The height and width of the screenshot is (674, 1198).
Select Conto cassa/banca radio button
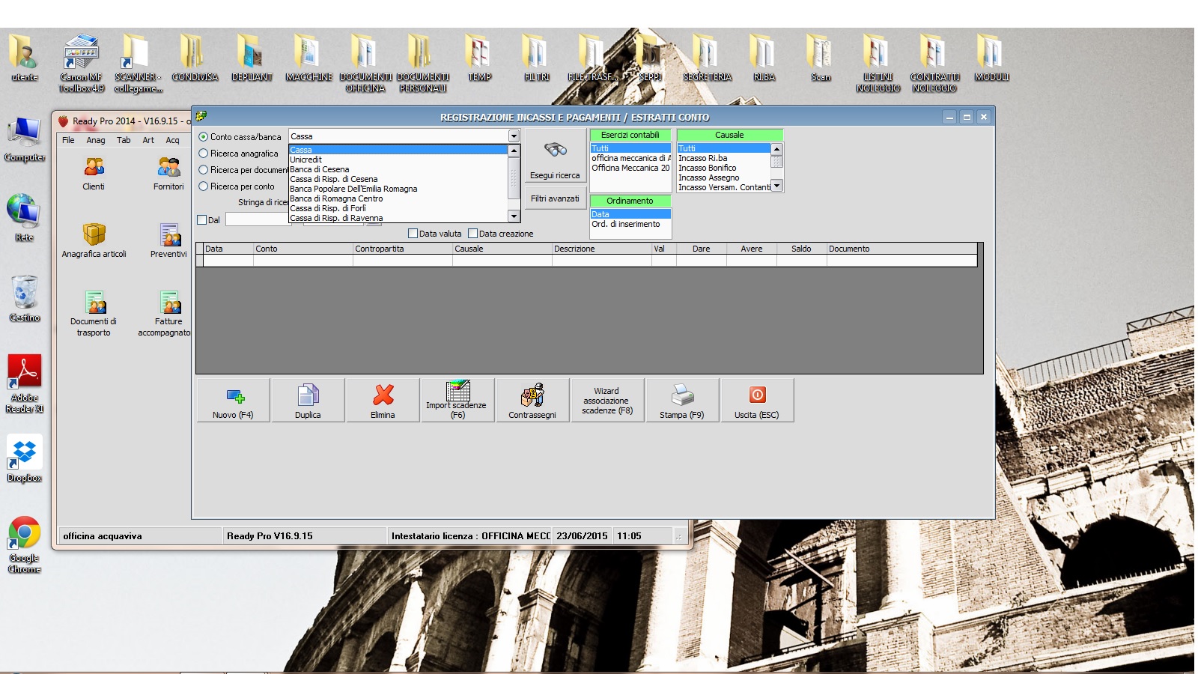point(203,137)
